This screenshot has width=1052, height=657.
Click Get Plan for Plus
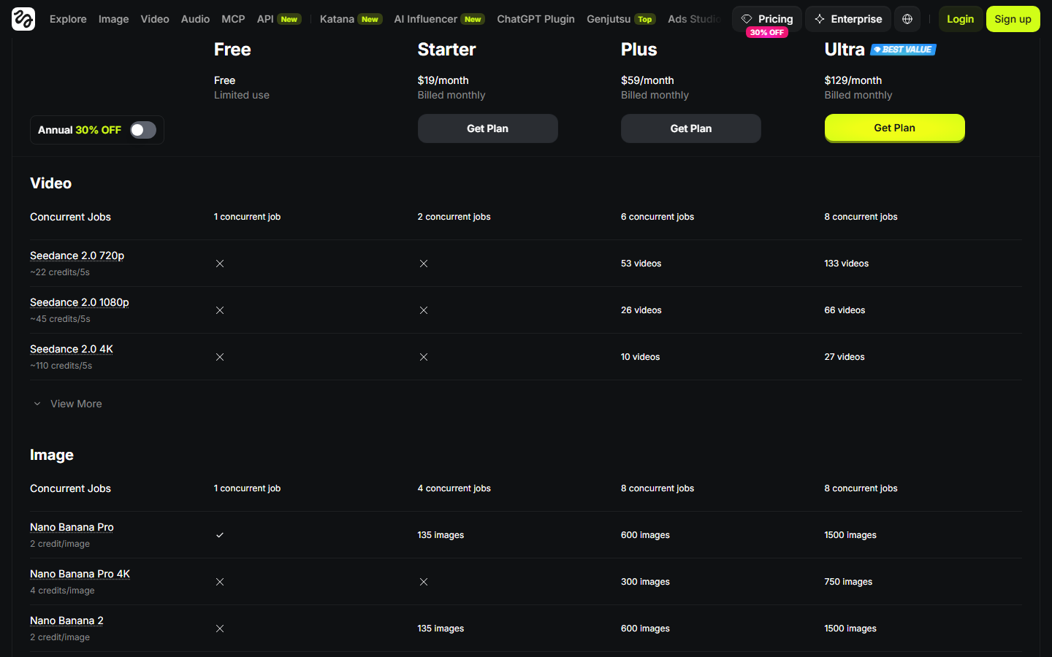pyautogui.click(x=691, y=128)
